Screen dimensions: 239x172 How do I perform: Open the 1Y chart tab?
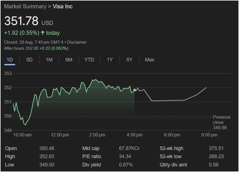point(110,60)
